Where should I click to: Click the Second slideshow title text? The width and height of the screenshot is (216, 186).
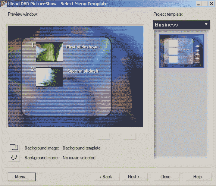tap(83, 71)
